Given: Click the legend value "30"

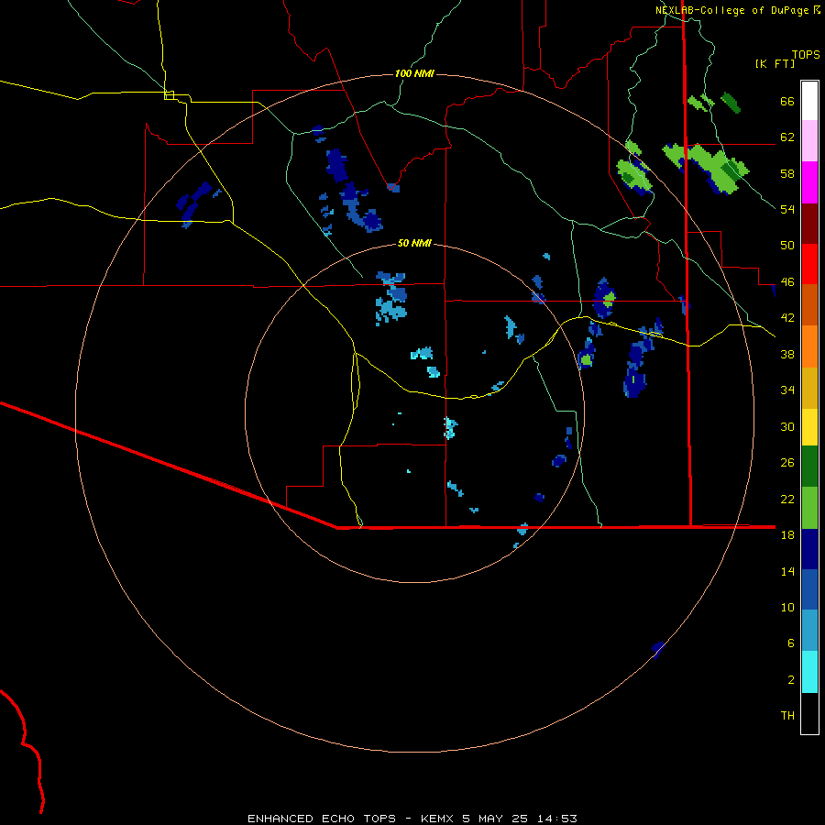Looking at the screenshot, I should (x=787, y=426).
